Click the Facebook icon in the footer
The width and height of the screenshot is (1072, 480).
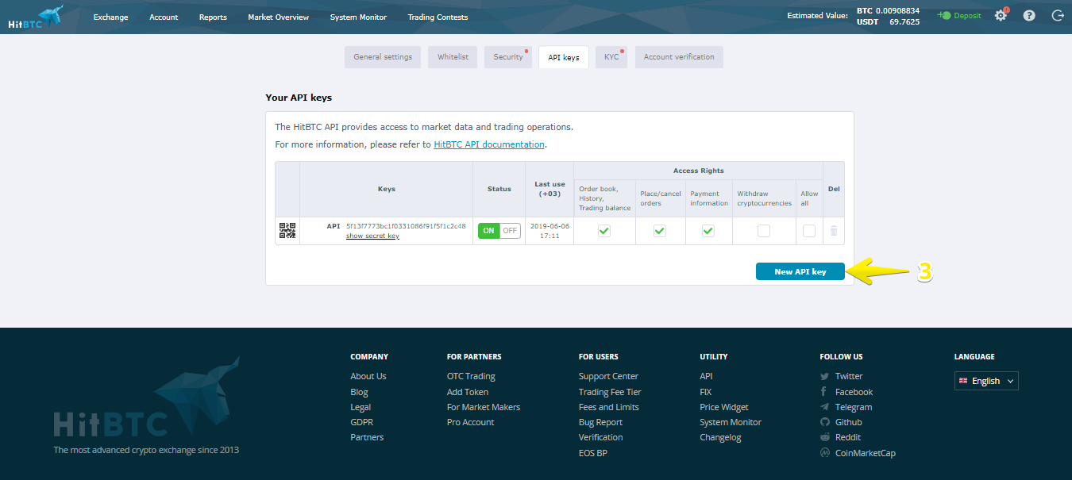[824, 392]
